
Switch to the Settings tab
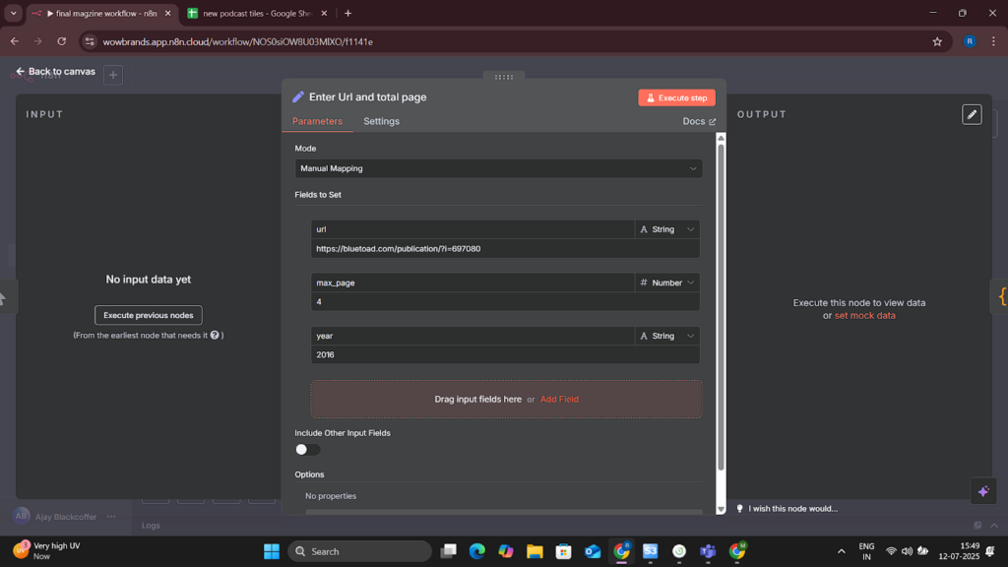pyautogui.click(x=381, y=121)
